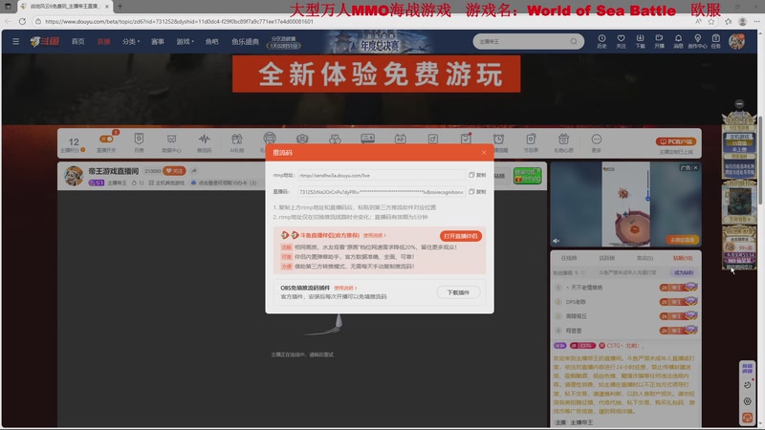Open the 关注 heart follow icon in header

[621, 41]
